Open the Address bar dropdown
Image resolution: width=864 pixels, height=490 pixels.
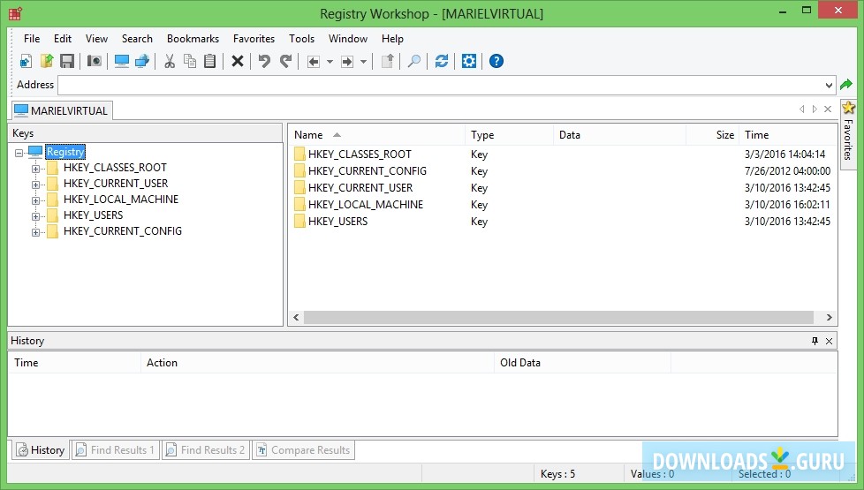click(x=829, y=86)
